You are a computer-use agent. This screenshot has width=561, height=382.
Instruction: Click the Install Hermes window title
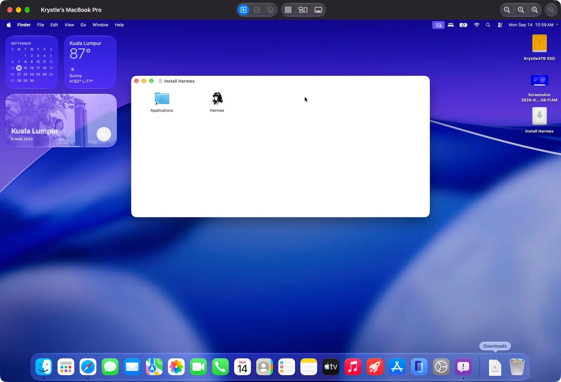pyautogui.click(x=179, y=81)
